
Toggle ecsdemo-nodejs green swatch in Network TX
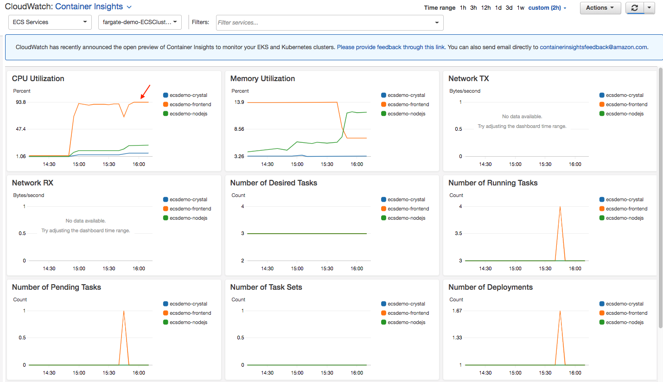point(602,114)
